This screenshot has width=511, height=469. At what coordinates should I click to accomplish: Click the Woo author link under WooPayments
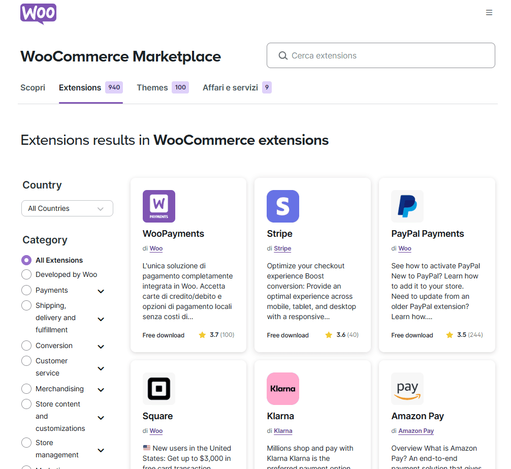(x=156, y=248)
